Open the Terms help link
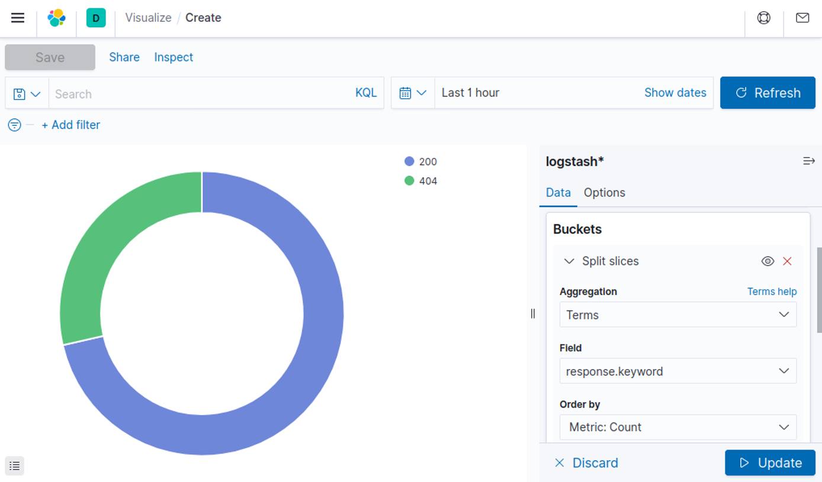The height and width of the screenshot is (482, 822). pos(772,291)
